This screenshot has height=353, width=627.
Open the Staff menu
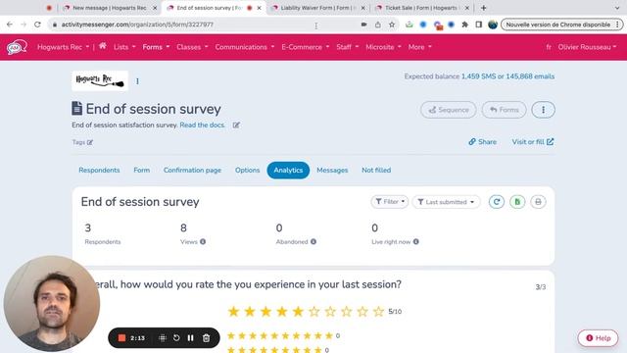(x=348, y=47)
